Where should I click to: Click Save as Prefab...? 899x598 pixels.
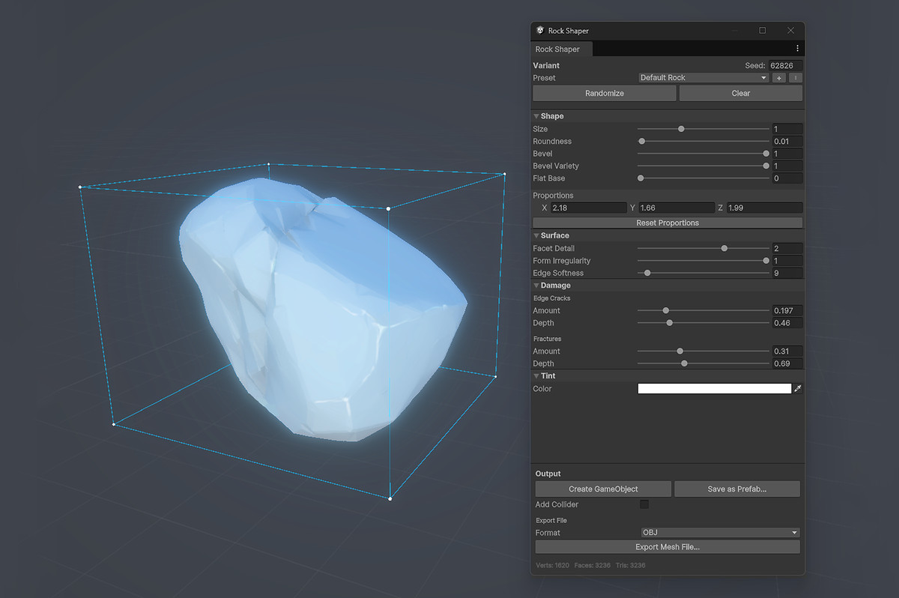click(x=737, y=489)
